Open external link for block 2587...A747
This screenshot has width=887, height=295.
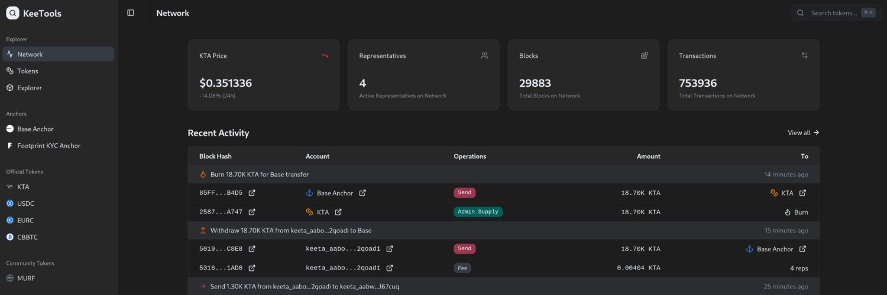coord(252,212)
